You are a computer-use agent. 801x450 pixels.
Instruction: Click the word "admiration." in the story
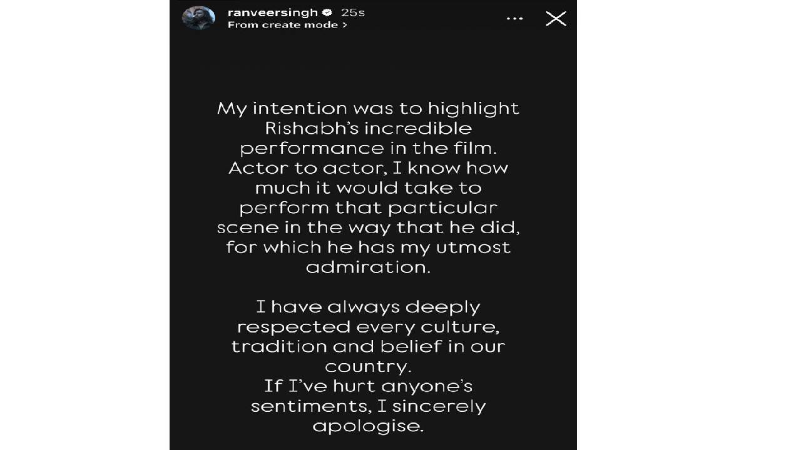coord(368,267)
